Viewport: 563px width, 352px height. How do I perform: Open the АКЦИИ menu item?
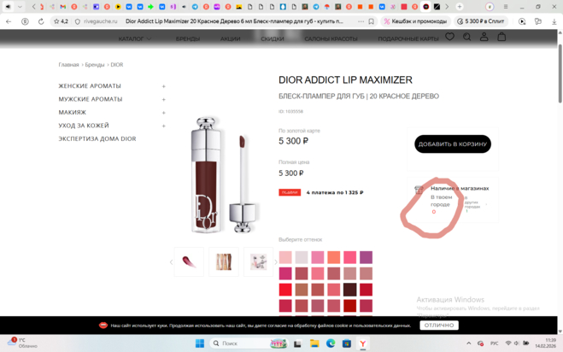coord(230,38)
